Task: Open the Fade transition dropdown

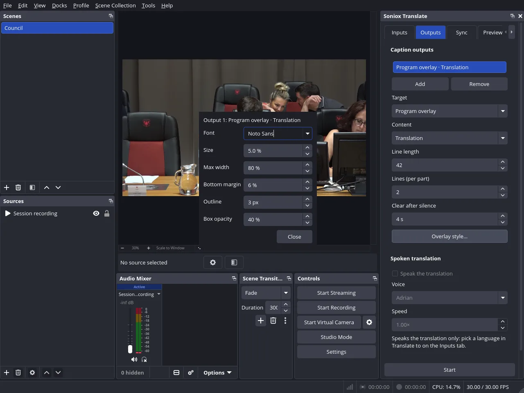Action: click(x=266, y=293)
